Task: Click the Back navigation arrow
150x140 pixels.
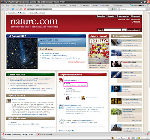Action: pyautogui.click(x=3, y=9)
